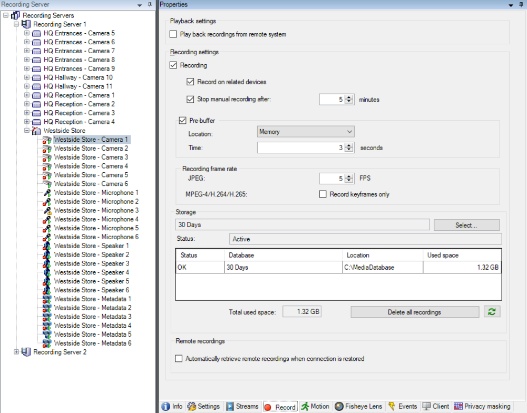The width and height of the screenshot is (527, 413).
Task: Open the Pre-buffer Location dropdown
Action: 306,132
